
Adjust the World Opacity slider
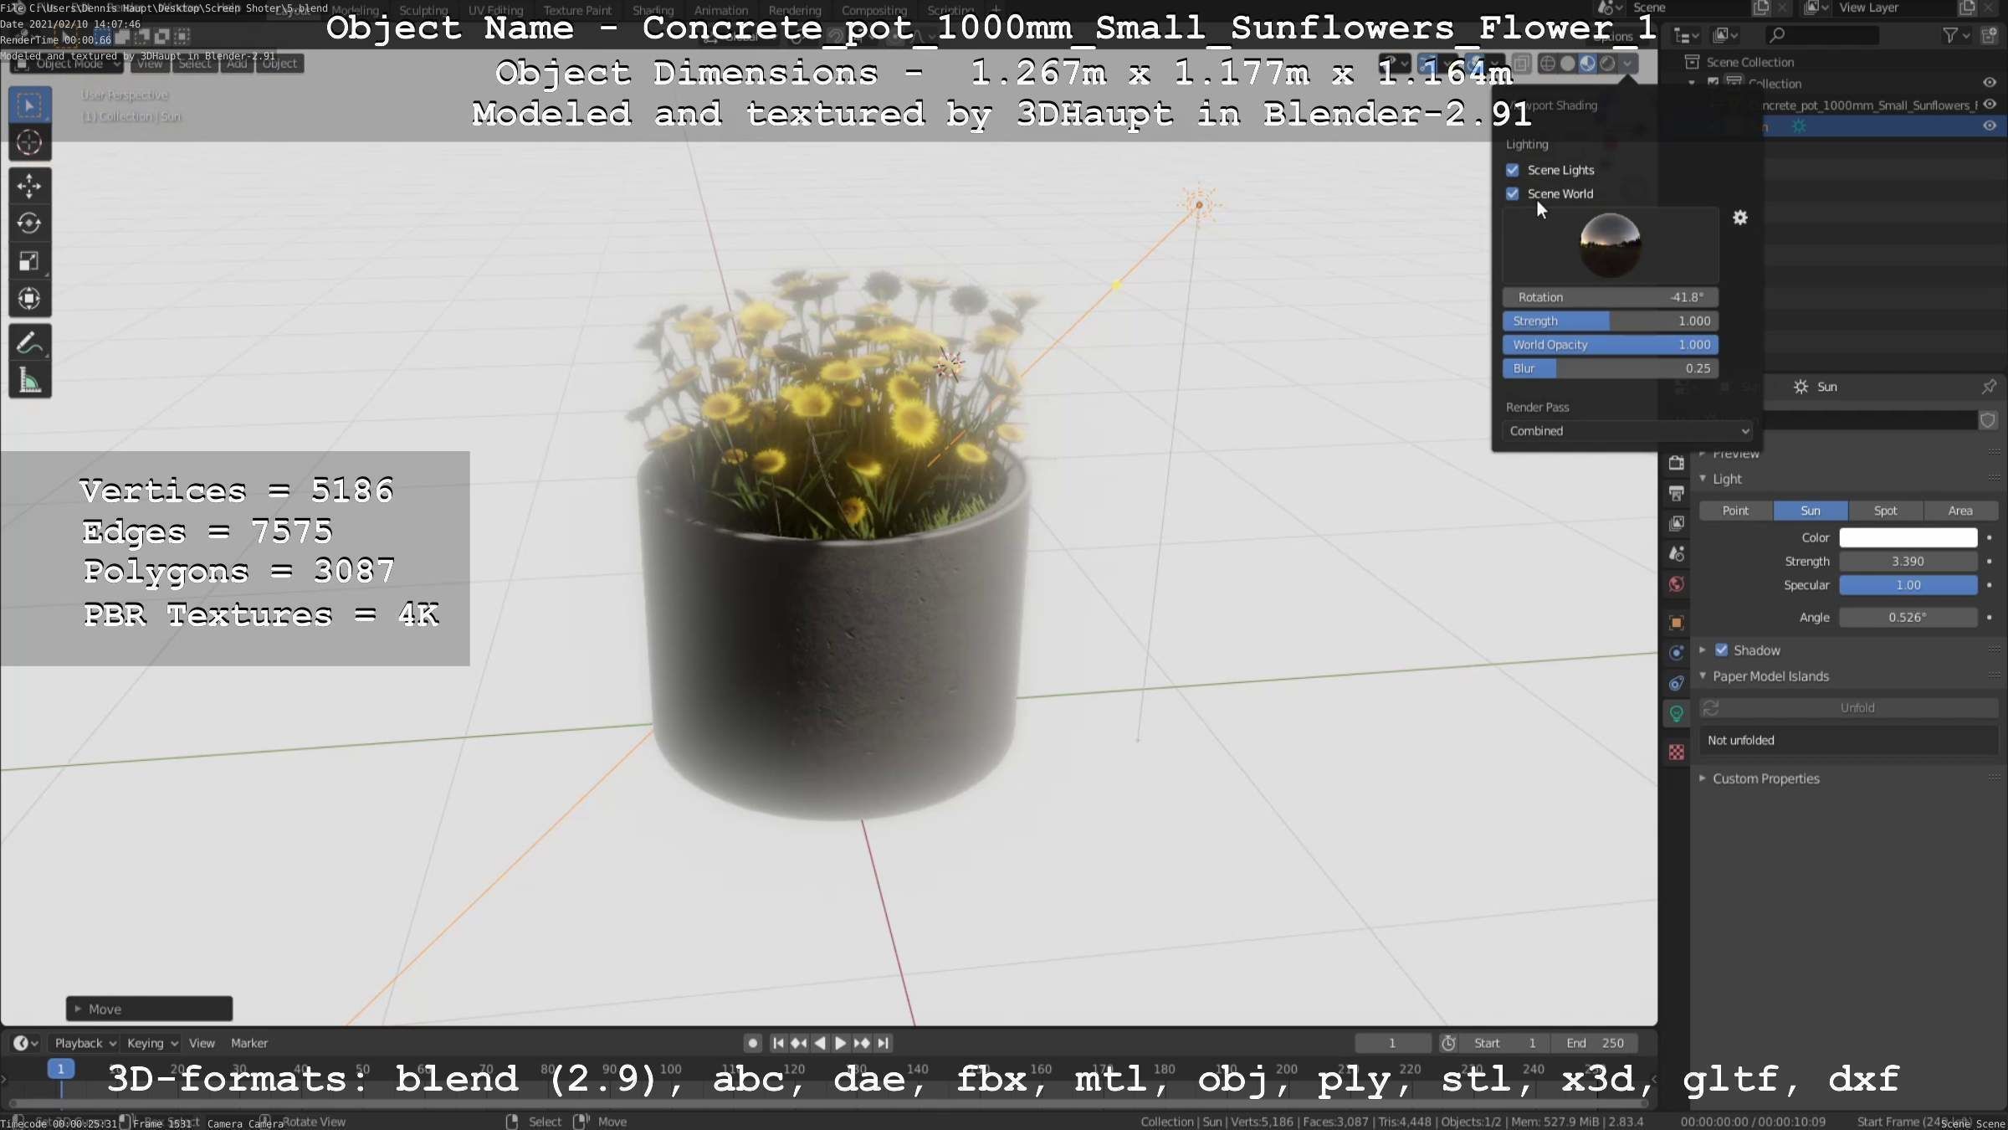[x=1611, y=345]
